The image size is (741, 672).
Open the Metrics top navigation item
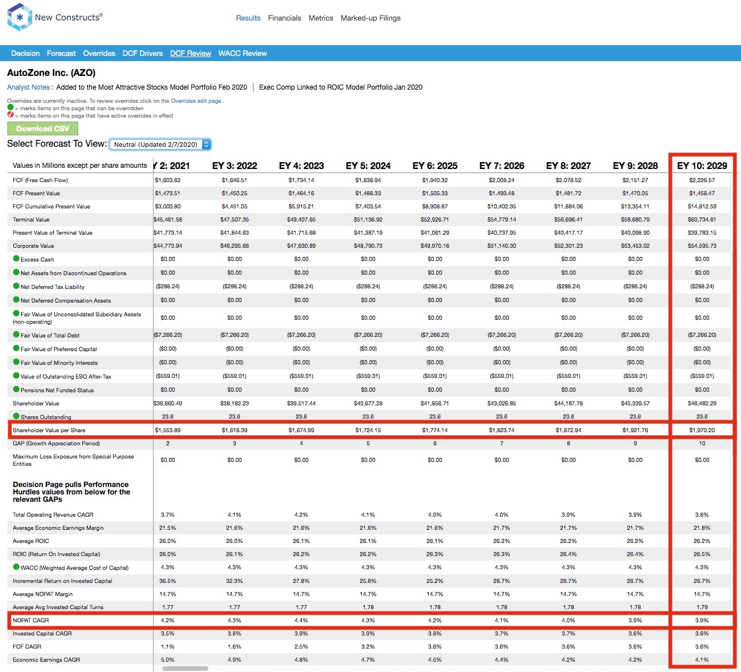point(321,18)
